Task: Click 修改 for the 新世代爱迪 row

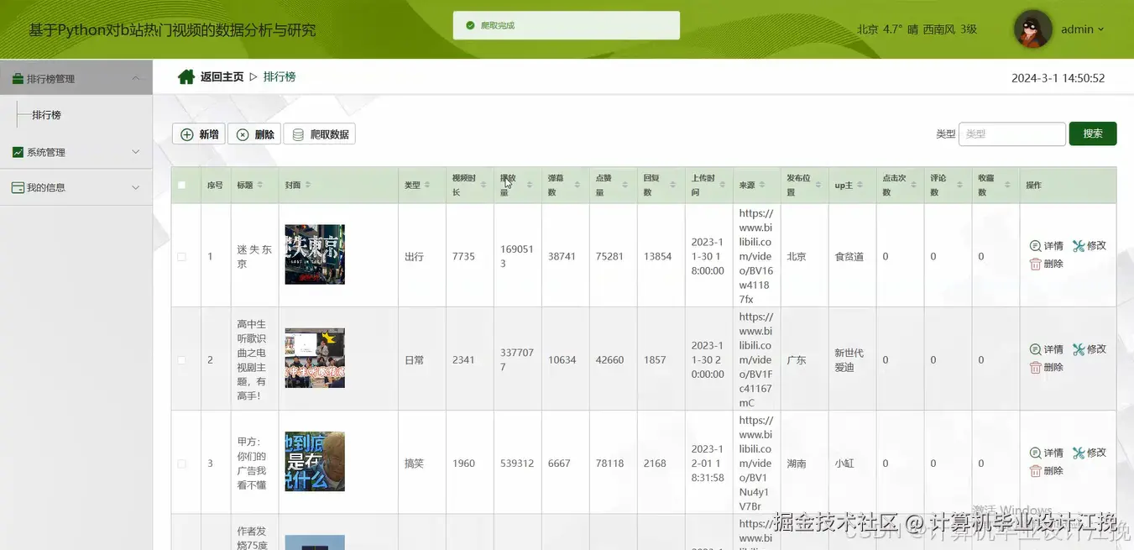Action: pos(1090,349)
